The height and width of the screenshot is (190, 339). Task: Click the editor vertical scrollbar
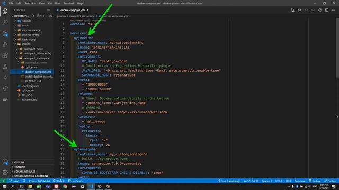[x=337, y=47]
